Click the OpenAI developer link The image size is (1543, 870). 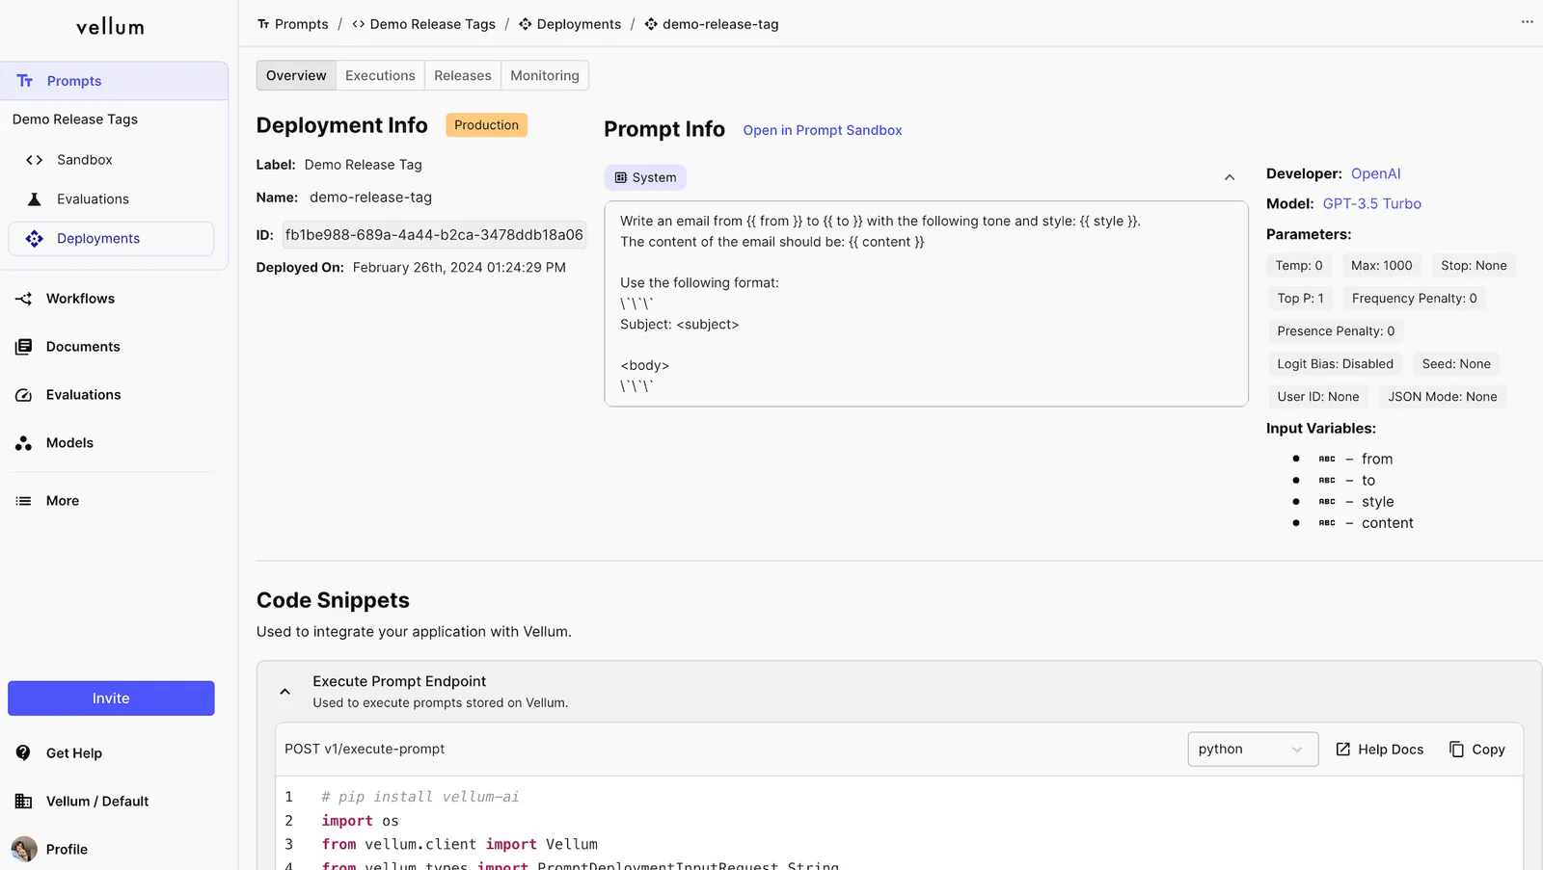[1375, 173]
